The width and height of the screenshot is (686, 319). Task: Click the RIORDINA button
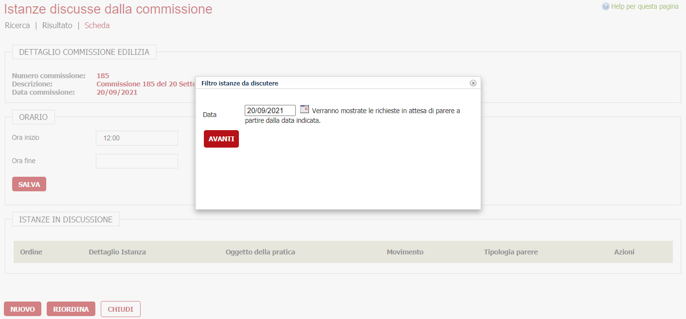(x=71, y=308)
